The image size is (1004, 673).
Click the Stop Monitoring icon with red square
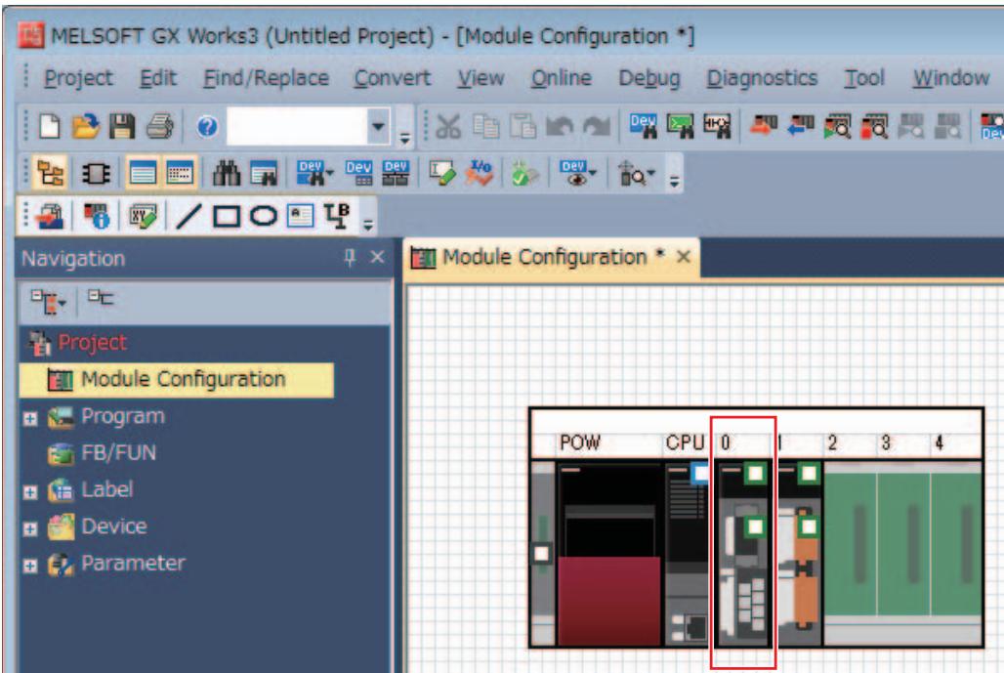coord(875,126)
